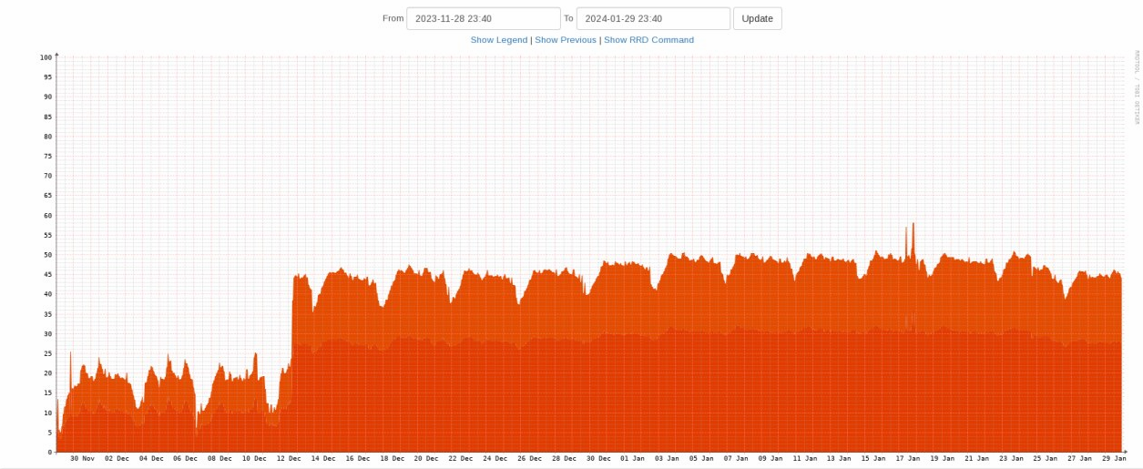Select the 30 Nov x-axis date label
This screenshot has height=469, width=1143.
pyautogui.click(x=82, y=459)
